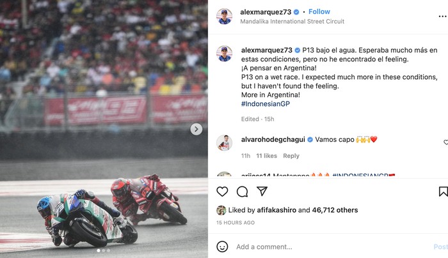Share post via paper plane icon
Screen dimensions: 448x258
(x=262, y=192)
